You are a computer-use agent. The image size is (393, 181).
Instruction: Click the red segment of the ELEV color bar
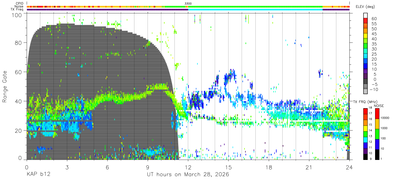pyautogui.click(x=365, y=21)
